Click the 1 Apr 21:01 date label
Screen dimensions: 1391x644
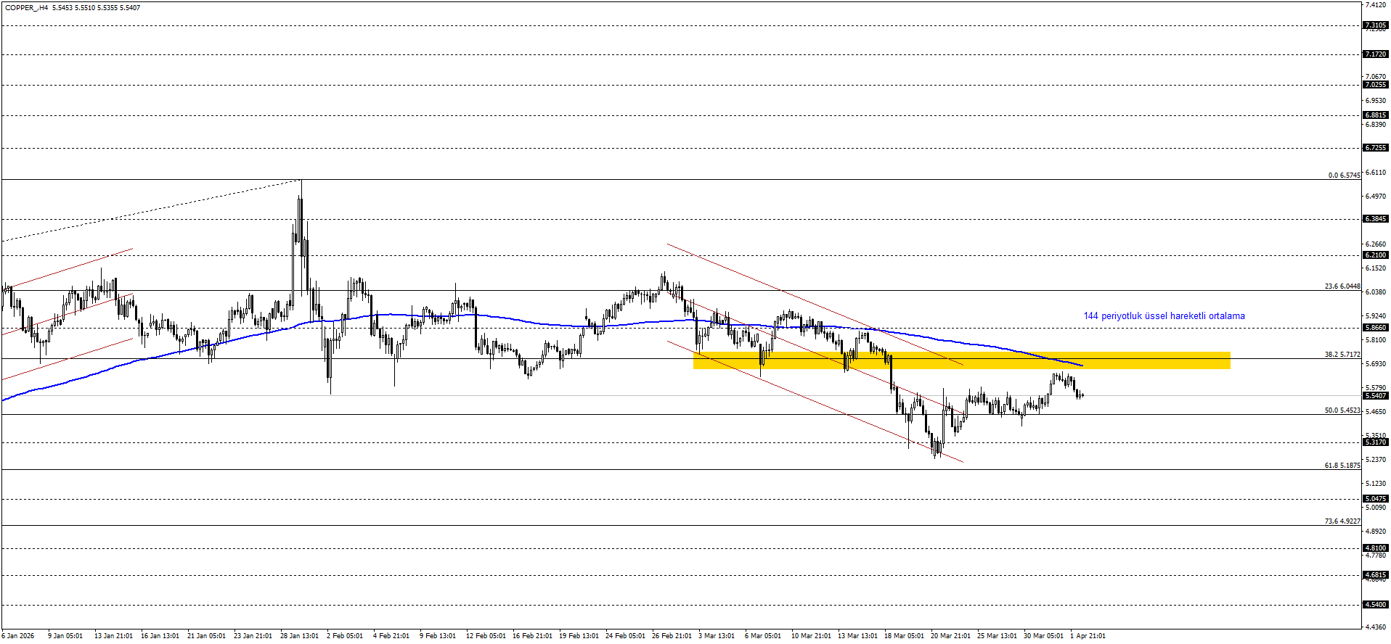[1088, 636]
